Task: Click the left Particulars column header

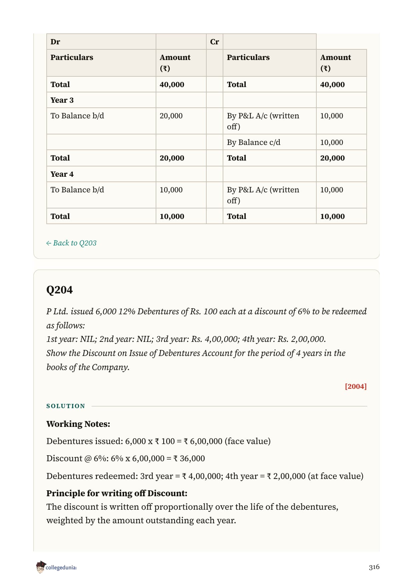Action: 72,57
